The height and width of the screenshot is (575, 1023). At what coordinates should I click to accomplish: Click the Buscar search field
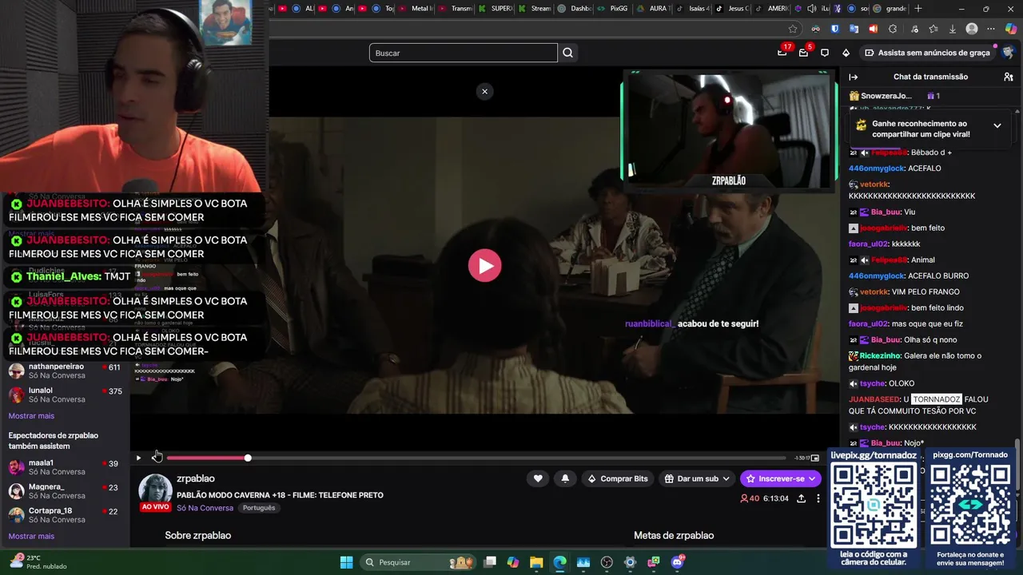[x=463, y=53]
